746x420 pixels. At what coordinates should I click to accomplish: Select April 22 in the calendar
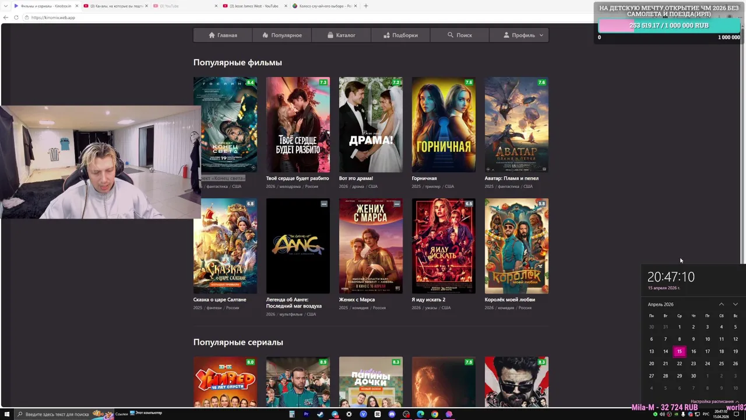click(x=679, y=363)
